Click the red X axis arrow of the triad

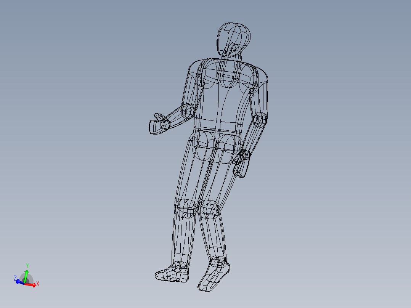(31, 284)
